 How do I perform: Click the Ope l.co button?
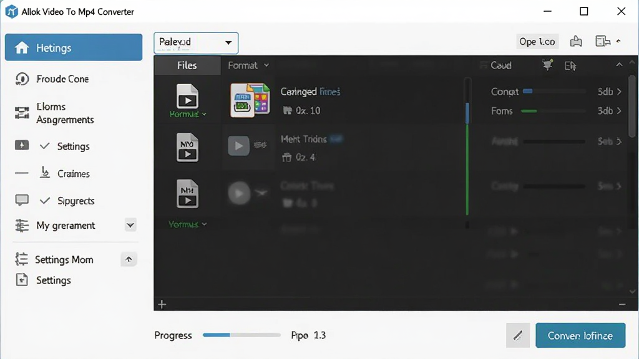tap(537, 42)
